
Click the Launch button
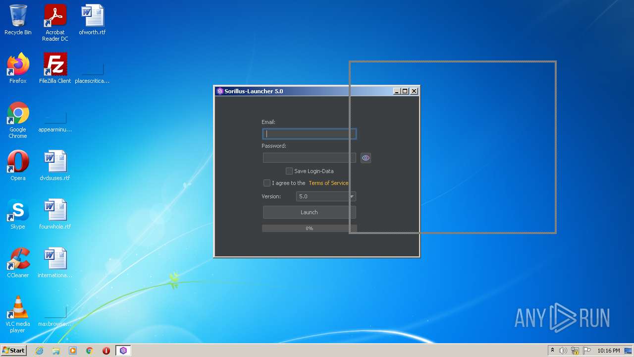point(309,212)
